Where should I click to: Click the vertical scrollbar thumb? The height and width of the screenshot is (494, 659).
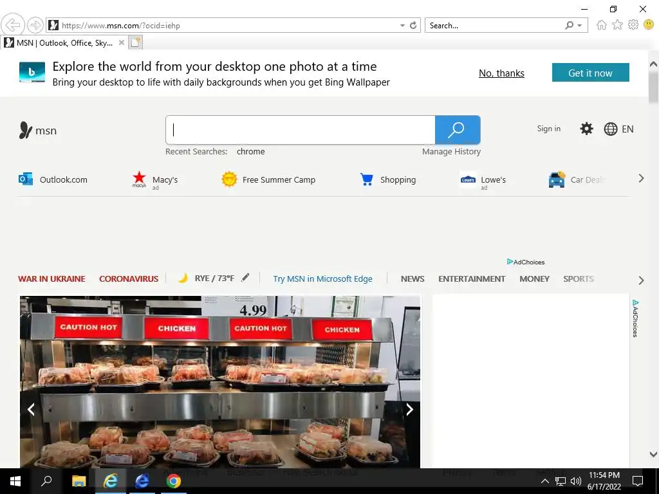click(654, 87)
